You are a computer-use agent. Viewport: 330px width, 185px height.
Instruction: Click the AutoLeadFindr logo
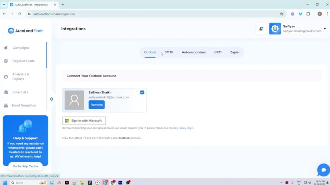pos(25,31)
